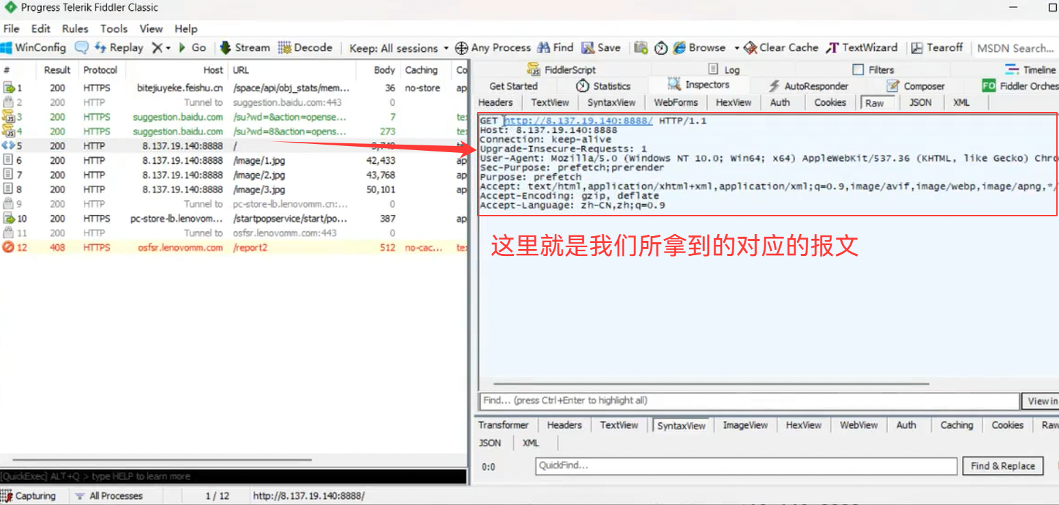Open the Tools menu
1059x505 pixels.
(x=114, y=29)
